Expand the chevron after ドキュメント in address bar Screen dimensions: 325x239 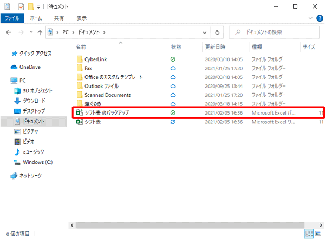pos(104,32)
